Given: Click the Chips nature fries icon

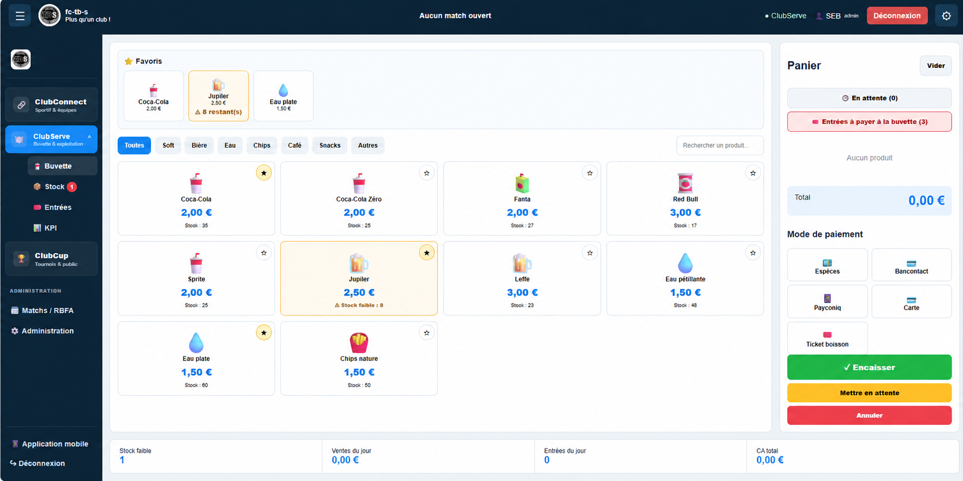Looking at the screenshot, I should [x=359, y=343].
